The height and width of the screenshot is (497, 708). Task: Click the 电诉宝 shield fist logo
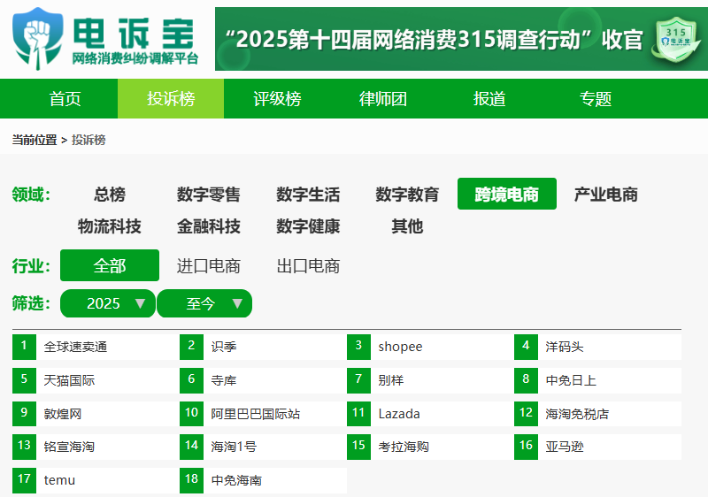coord(37,38)
